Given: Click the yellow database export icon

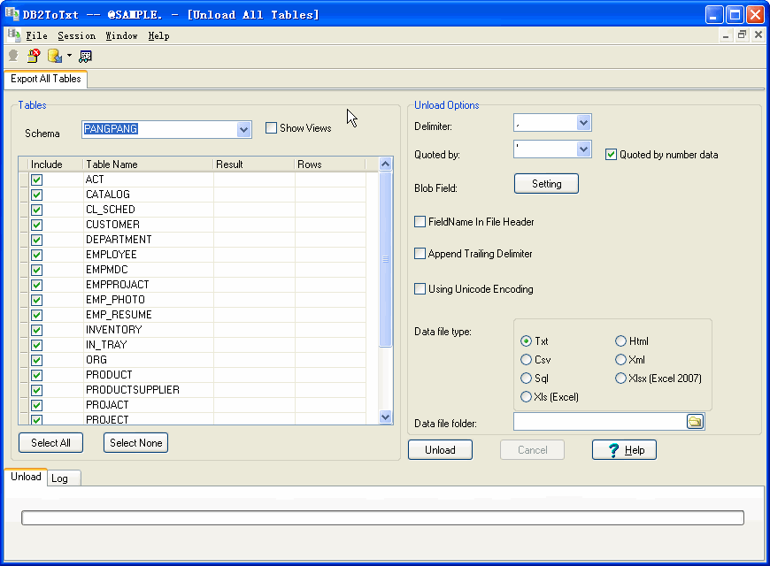Looking at the screenshot, I should 55,56.
